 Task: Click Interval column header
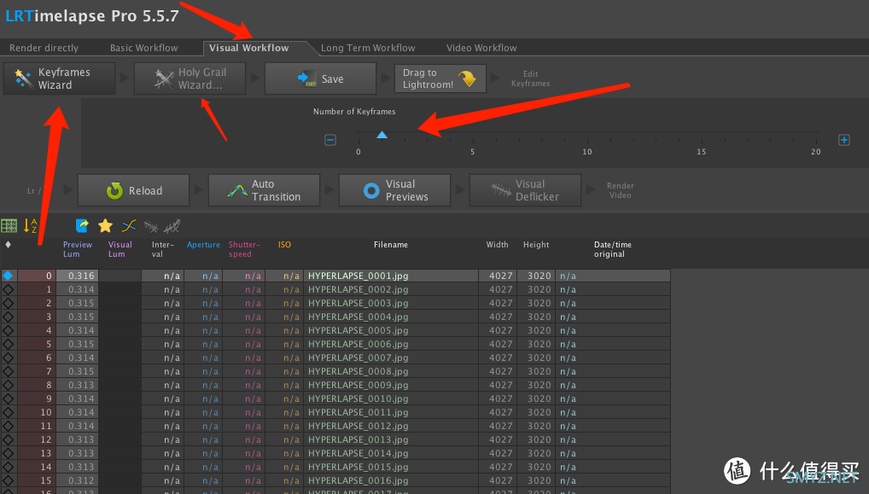162,249
